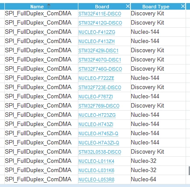Viewport: 190px width, 187px height.
Task: Remove the Board Type column with X icon
Action: coord(183,6)
